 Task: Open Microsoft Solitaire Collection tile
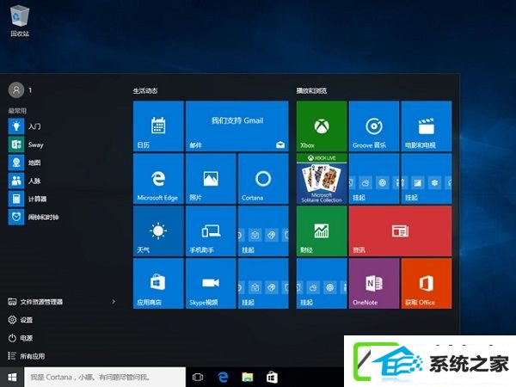pyautogui.click(x=322, y=178)
